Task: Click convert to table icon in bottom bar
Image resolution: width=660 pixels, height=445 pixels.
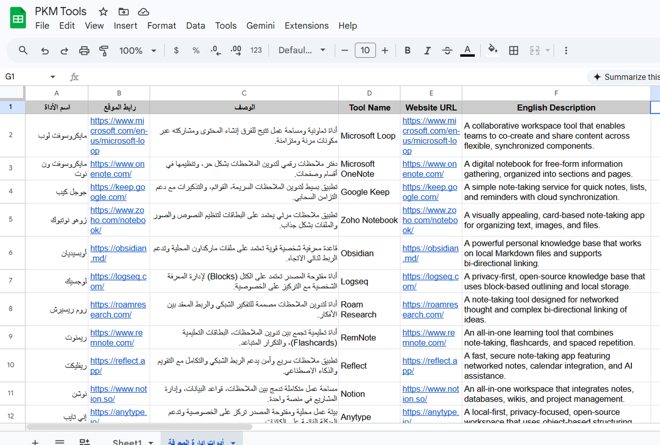Action: click(84, 442)
